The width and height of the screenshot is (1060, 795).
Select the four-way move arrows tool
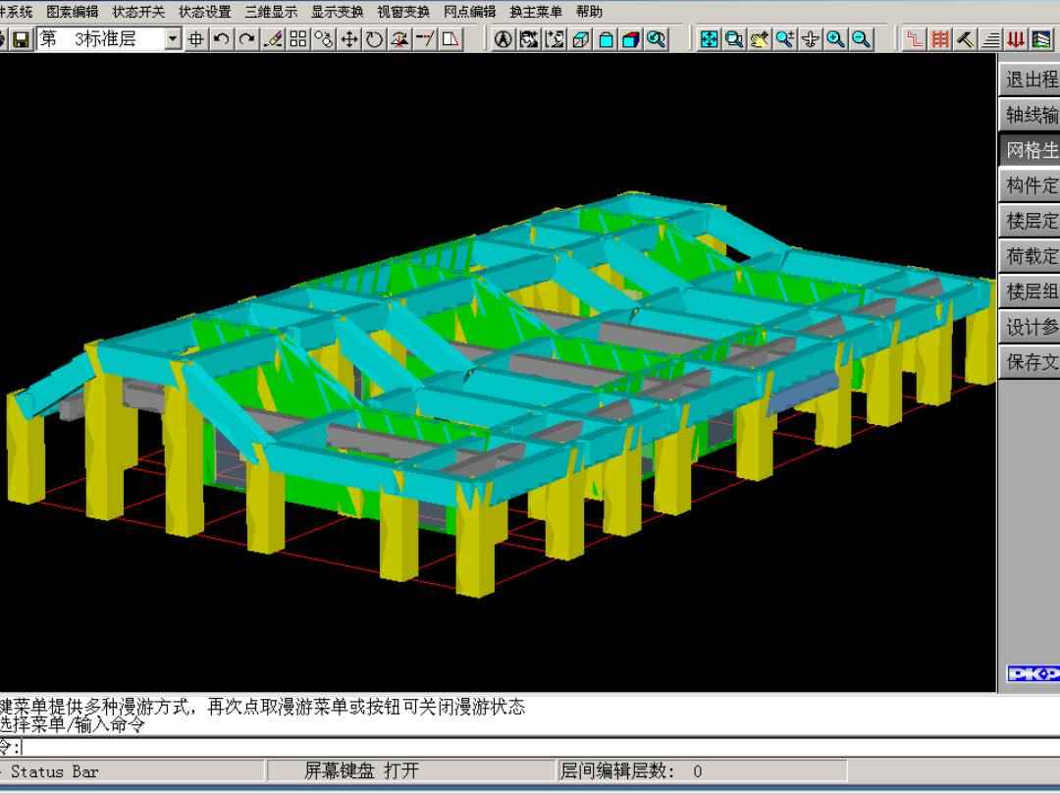point(349,39)
